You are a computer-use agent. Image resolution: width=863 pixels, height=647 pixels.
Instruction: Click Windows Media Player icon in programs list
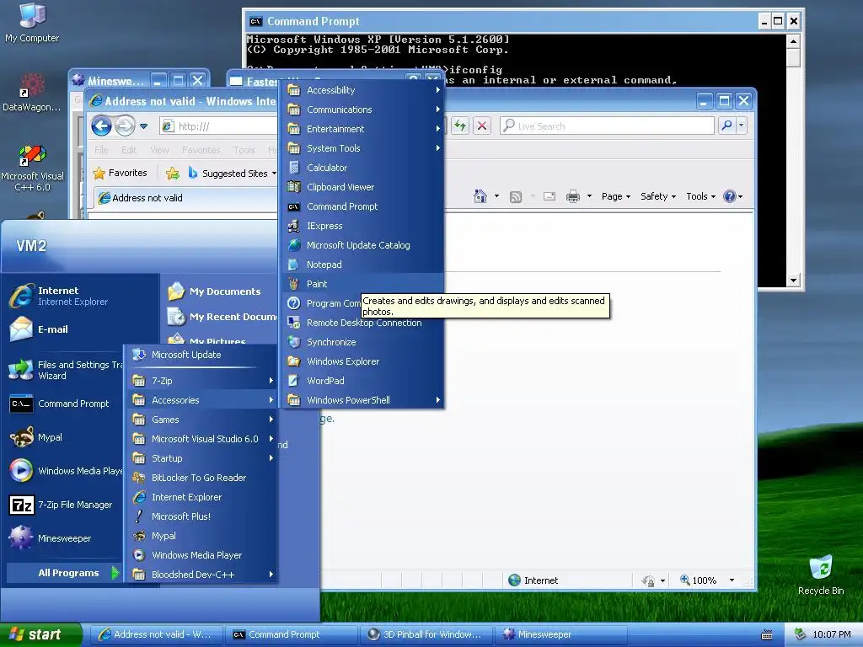click(139, 555)
